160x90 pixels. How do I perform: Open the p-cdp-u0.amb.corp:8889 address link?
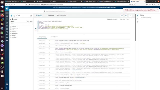107,7
